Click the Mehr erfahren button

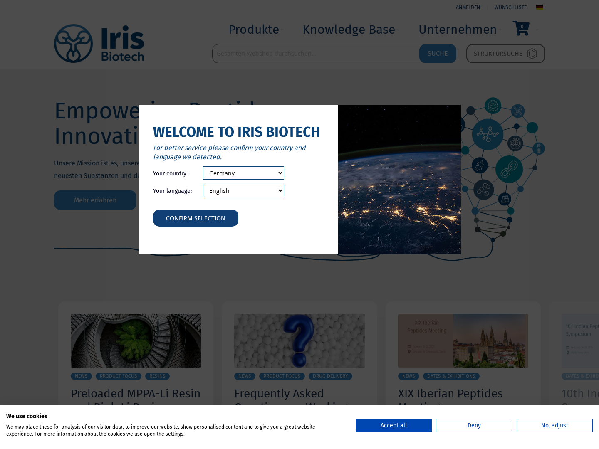pyautogui.click(x=95, y=200)
